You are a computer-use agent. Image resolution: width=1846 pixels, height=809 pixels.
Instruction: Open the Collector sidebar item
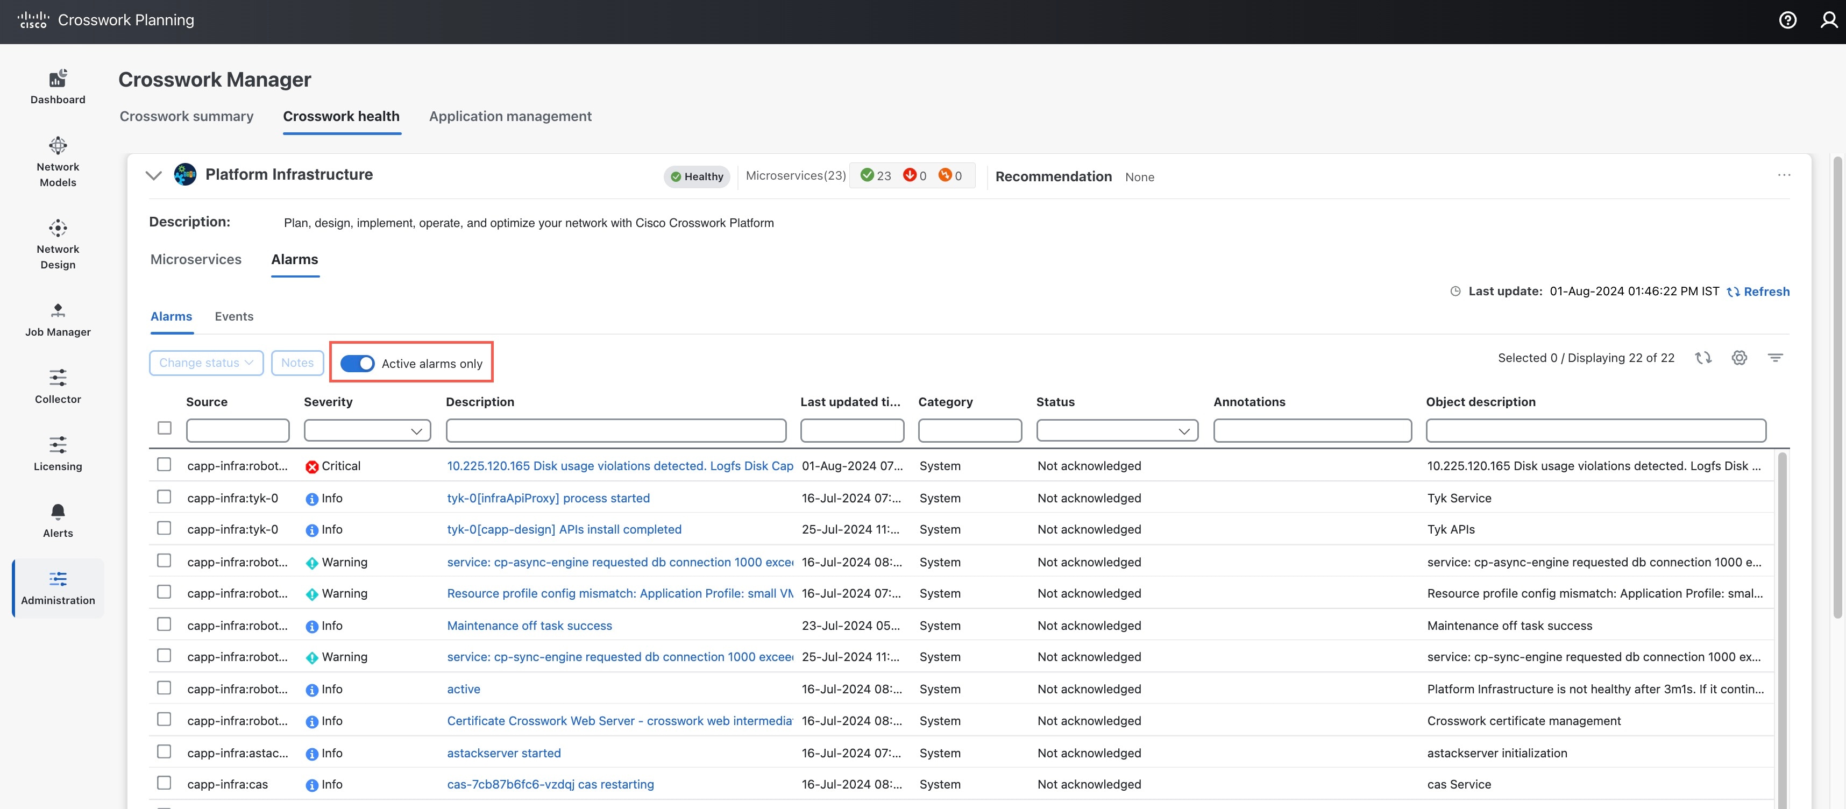pos(58,387)
